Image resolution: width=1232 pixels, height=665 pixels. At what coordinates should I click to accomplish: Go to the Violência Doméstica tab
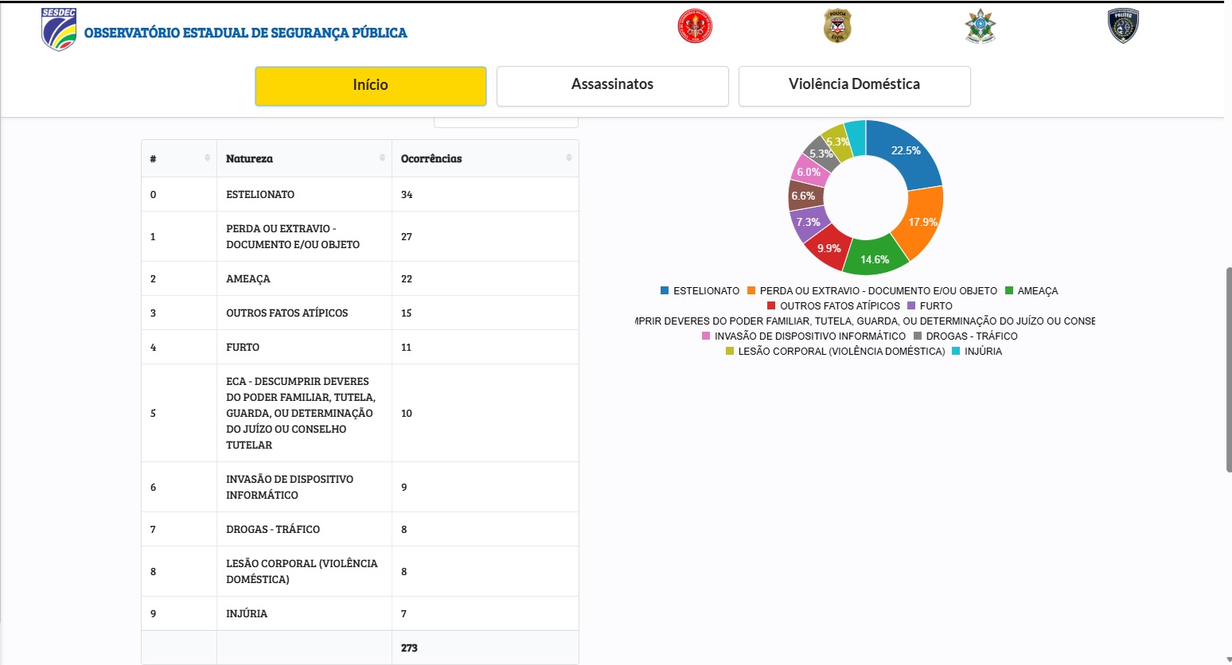pos(854,86)
